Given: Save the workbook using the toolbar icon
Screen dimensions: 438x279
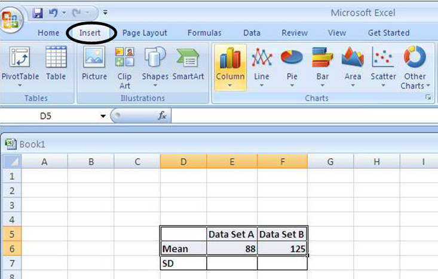Looking at the screenshot, I should (x=38, y=12).
